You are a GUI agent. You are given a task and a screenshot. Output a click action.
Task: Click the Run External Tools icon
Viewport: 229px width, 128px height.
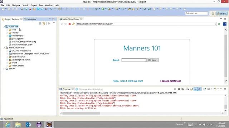click(x=109, y=9)
